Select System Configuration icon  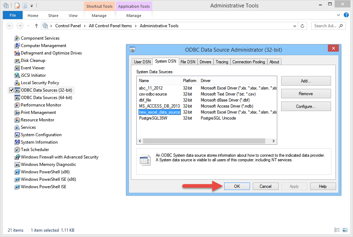17,135
